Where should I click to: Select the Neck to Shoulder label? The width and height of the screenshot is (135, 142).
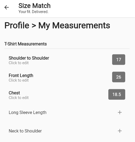[25, 131]
